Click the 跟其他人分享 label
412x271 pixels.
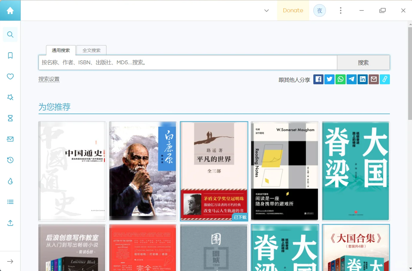(x=294, y=80)
